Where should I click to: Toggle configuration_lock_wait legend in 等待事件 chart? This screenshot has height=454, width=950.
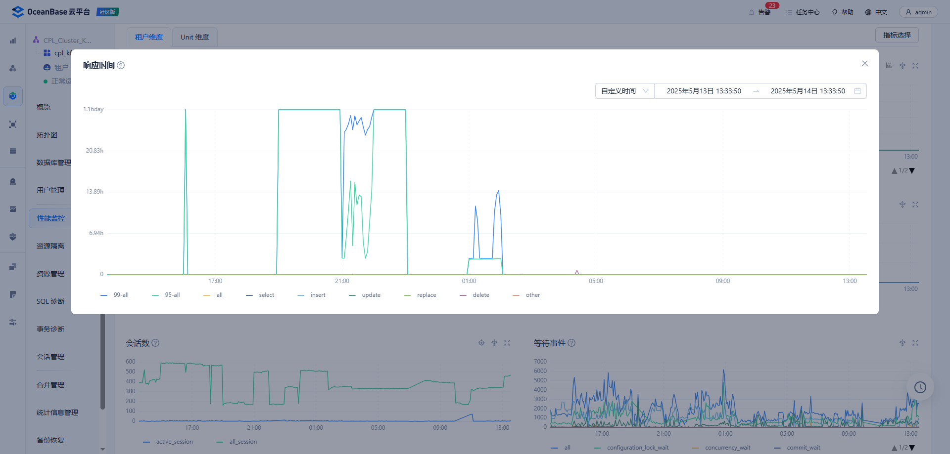click(x=631, y=448)
